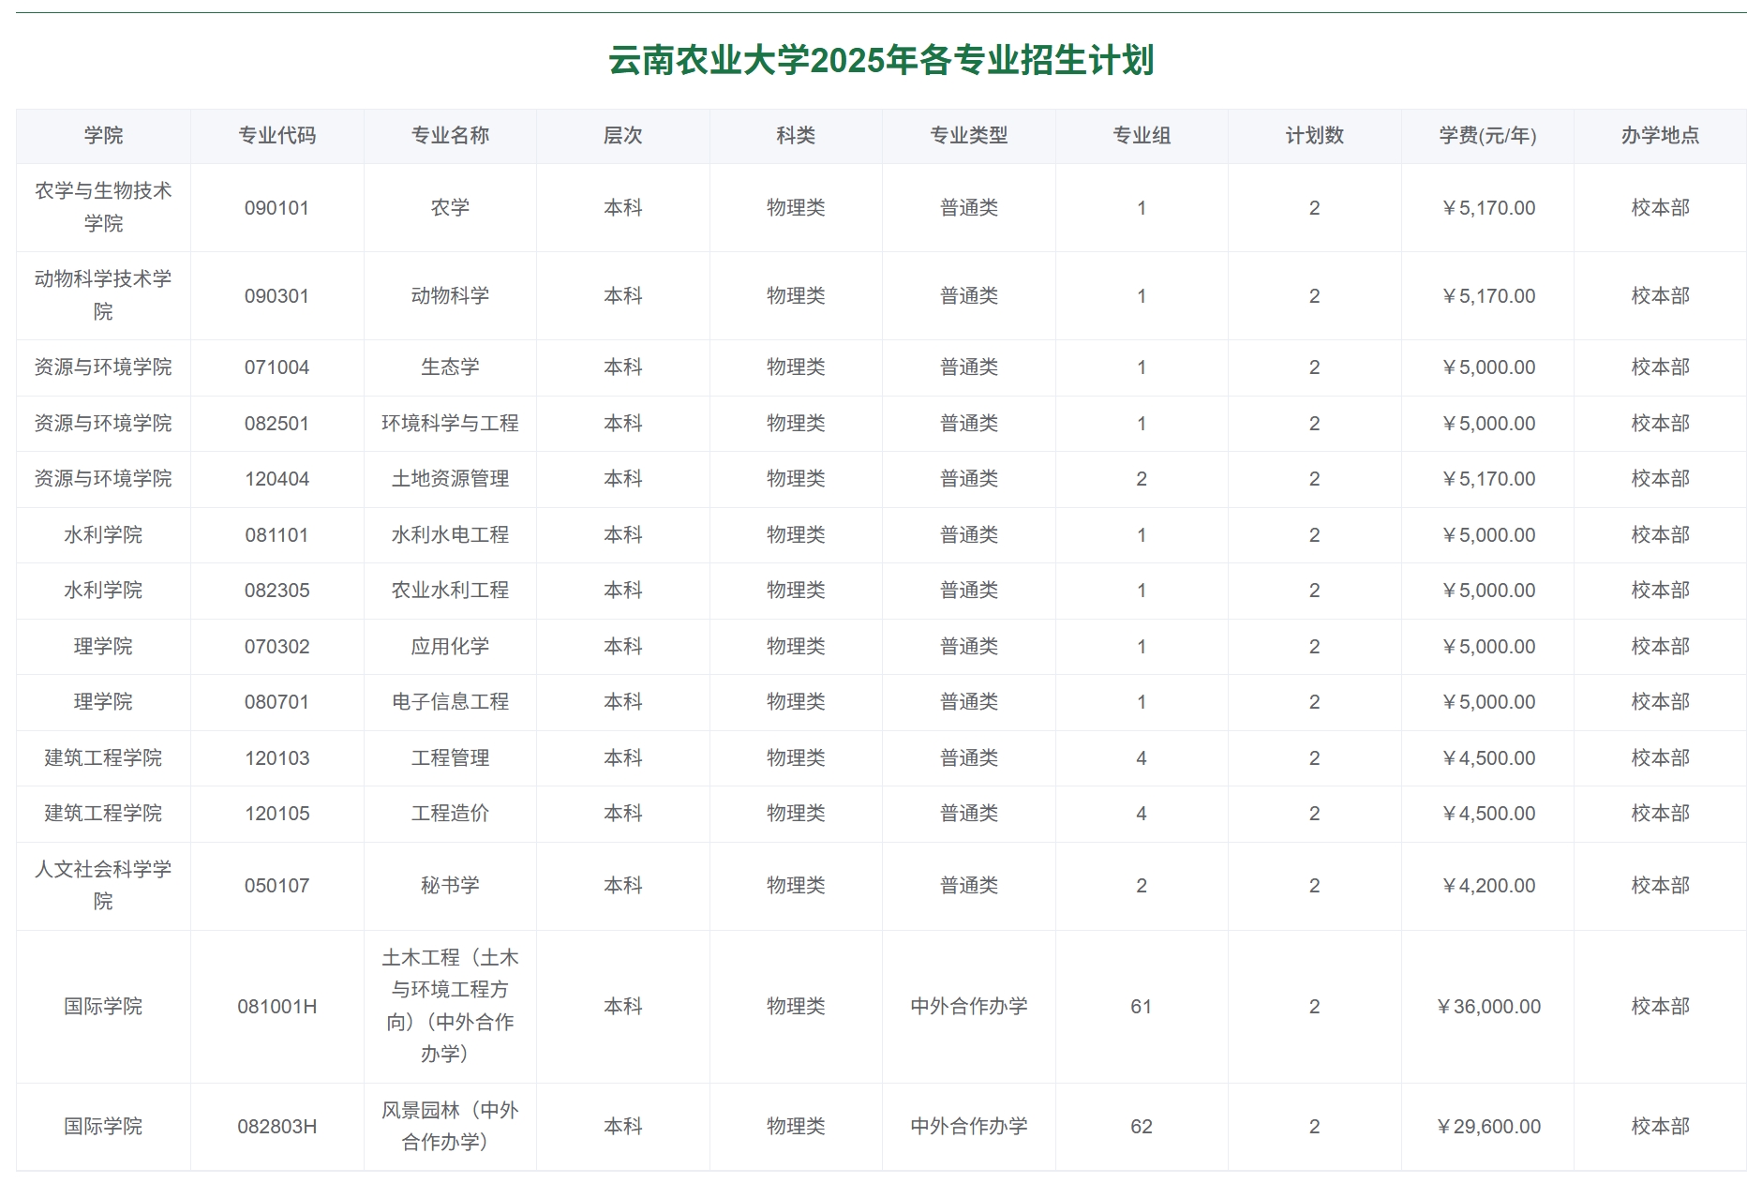Viewport: 1747px width, 1183px height.
Task: Click 本科 in the 水利水电工程 row
Action: click(623, 535)
